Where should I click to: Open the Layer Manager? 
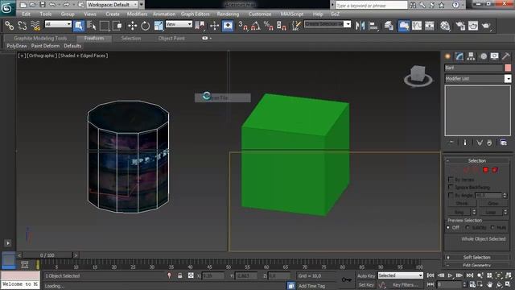pyautogui.click(x=389, y=26)
